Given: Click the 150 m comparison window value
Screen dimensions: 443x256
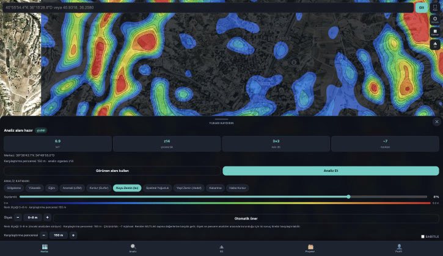Looking at the screenshot, I should (59, 235).
